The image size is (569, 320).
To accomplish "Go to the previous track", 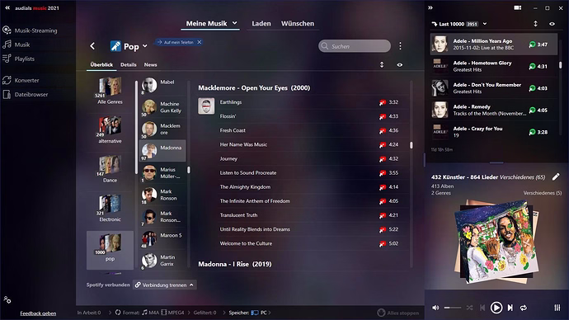I will click(x=482, y=308).
